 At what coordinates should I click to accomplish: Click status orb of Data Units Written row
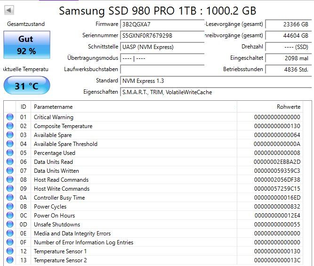10,170
